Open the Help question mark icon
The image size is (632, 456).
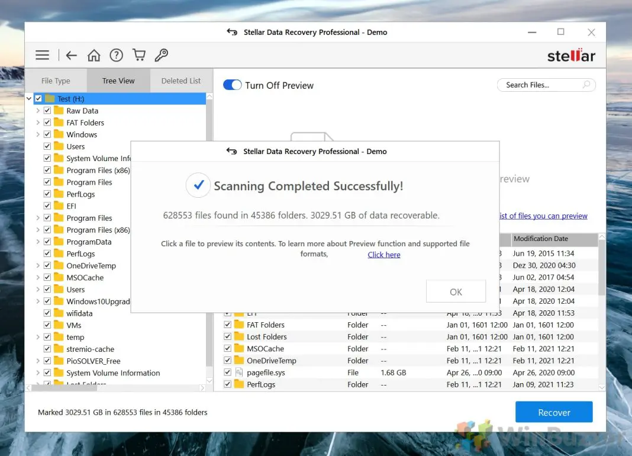coord(117,55)
